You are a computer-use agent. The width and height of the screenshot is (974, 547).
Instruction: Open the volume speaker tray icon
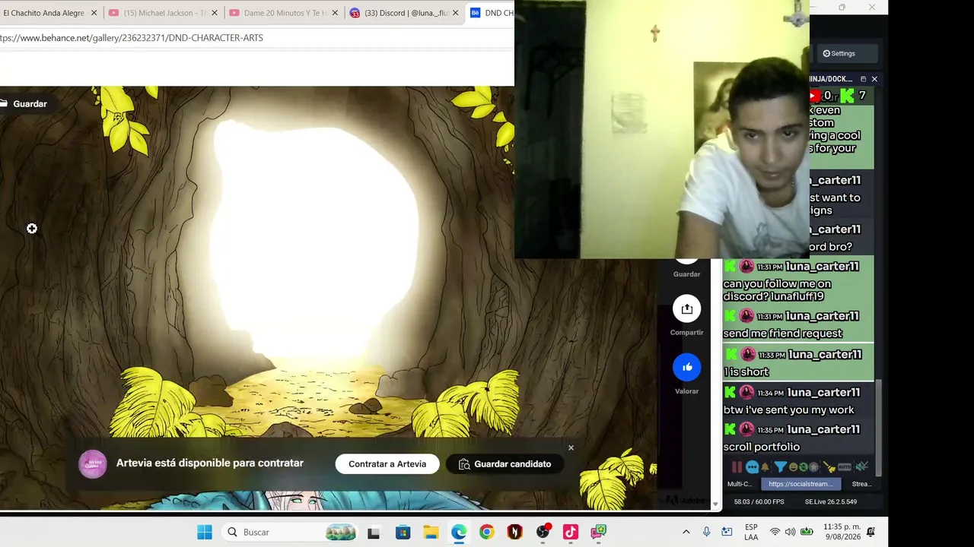[x=790, y=533]
